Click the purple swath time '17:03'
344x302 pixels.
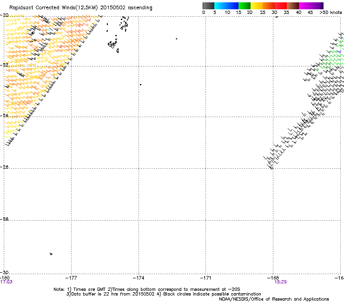tap(7, 282)
